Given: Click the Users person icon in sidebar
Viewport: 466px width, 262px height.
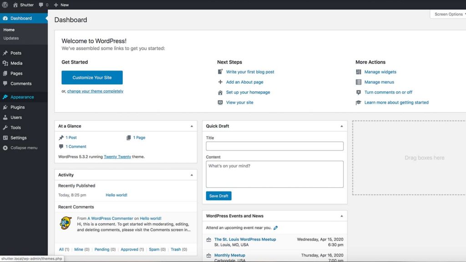Looking at the screenshot, I should point(5,117).
